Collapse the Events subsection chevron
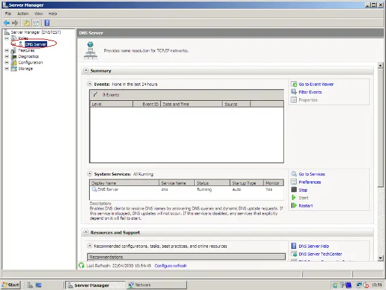386x290 pixels. (90, 84)
